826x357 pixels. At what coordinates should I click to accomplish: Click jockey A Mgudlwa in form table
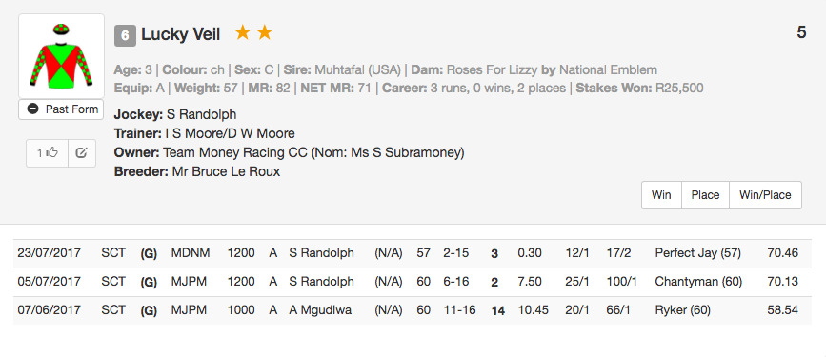321,310
